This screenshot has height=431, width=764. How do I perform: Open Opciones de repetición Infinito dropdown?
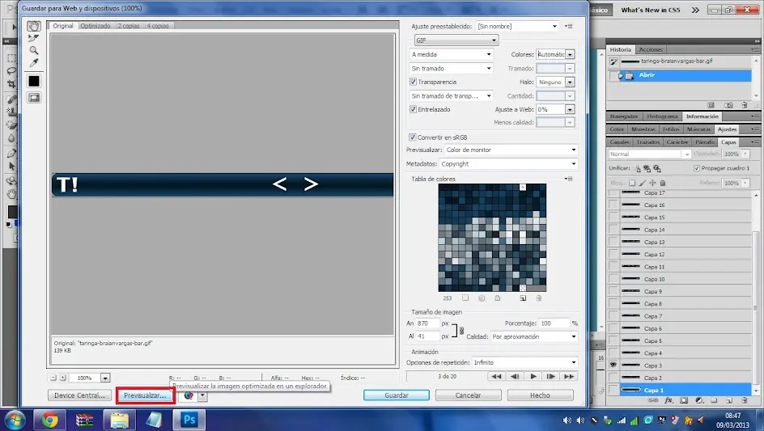524,363
